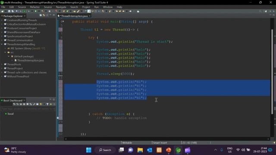Open the Project menu
This screenshot has height=155, width=276.
86,7
